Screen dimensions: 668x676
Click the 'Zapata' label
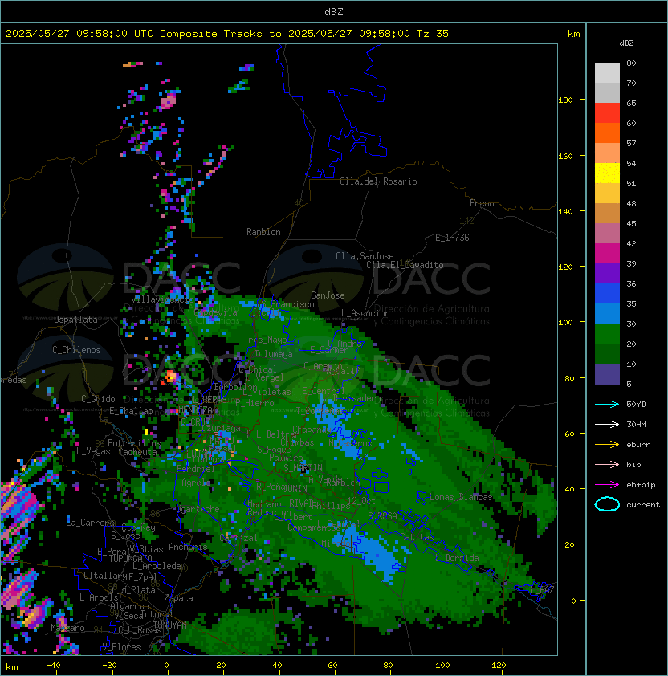(x=178, y=598)
